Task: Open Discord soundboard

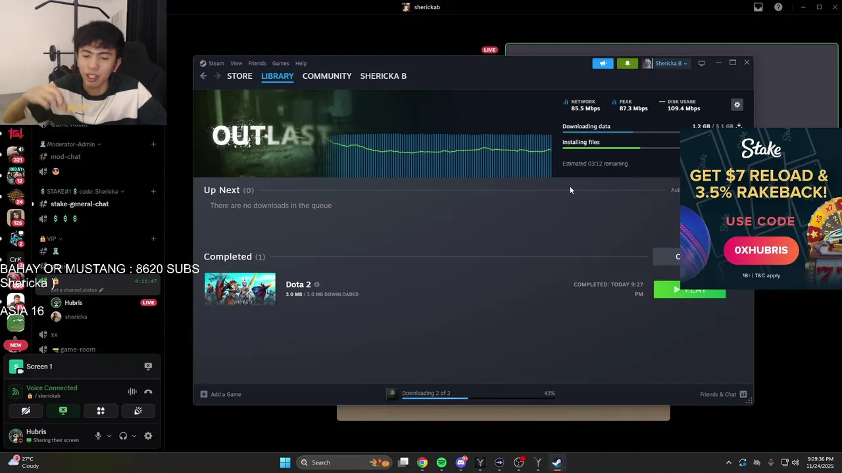Action: click(x=138, y=411)
